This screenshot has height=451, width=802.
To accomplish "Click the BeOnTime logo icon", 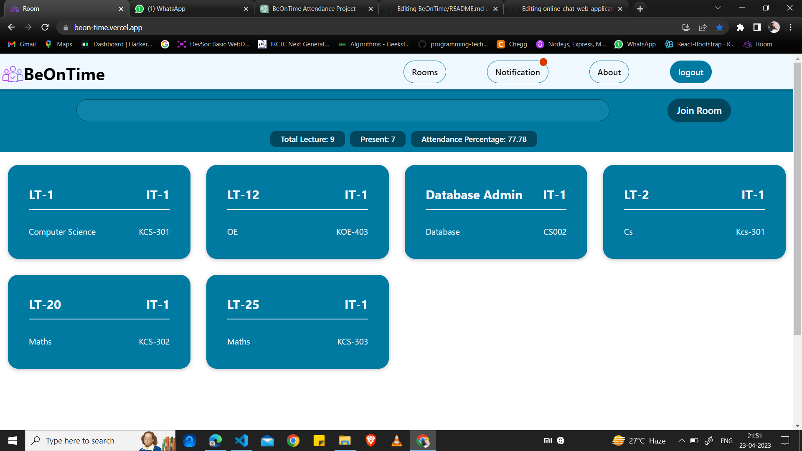I will [x=13, y=73].
